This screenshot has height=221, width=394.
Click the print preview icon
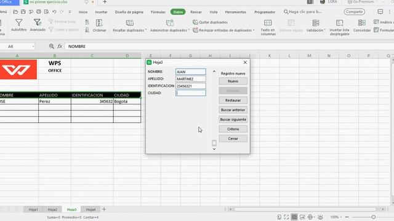[x=47, y=12]
